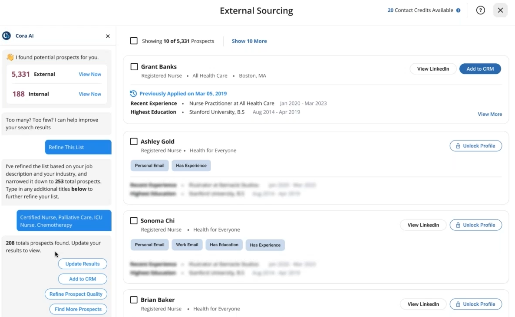
Task: Click the history clock icon on Previously Applied
Action: point(133,93)
